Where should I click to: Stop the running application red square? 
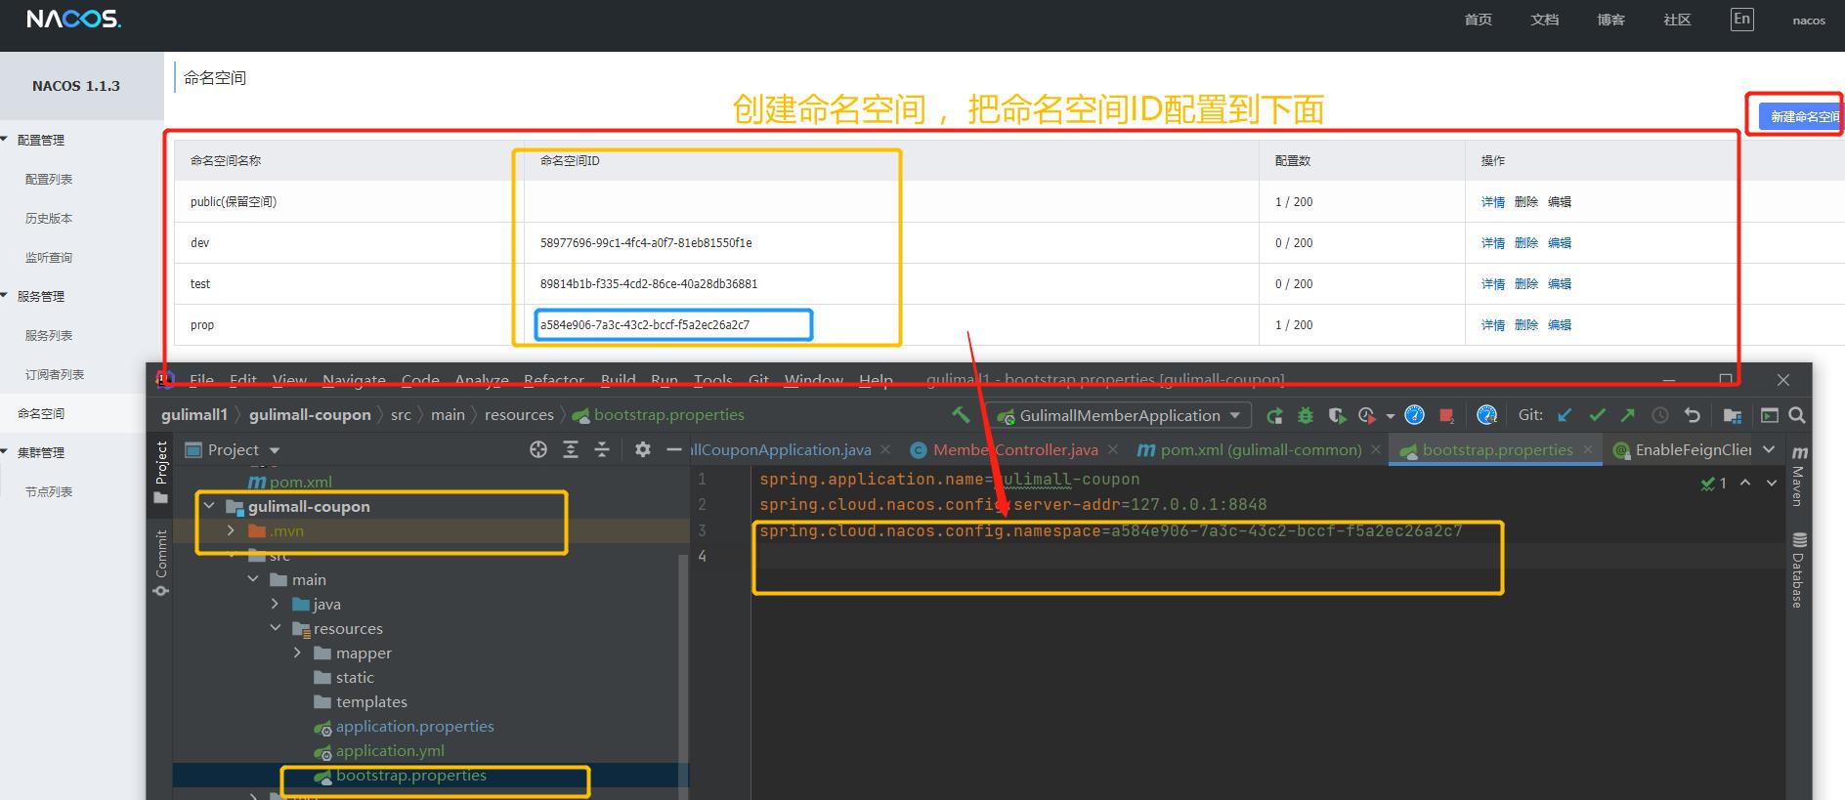[1446, 416]
